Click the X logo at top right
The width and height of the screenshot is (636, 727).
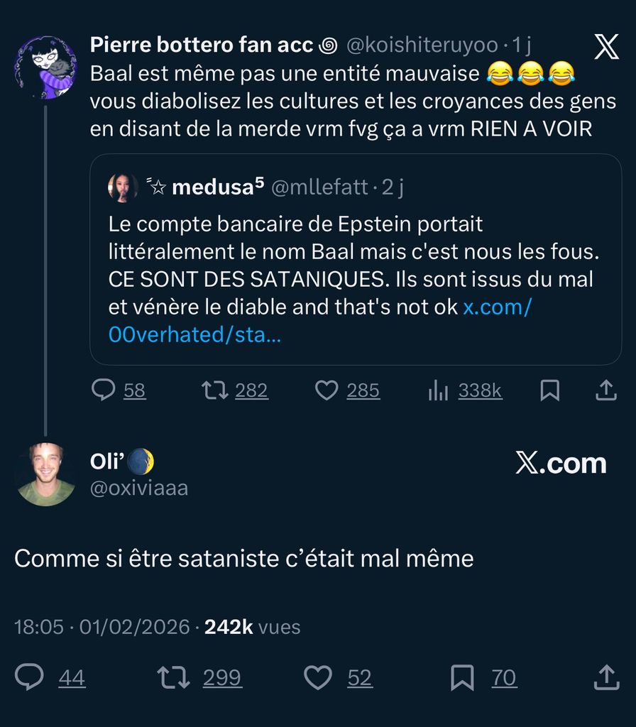click(x=605, y=45)
